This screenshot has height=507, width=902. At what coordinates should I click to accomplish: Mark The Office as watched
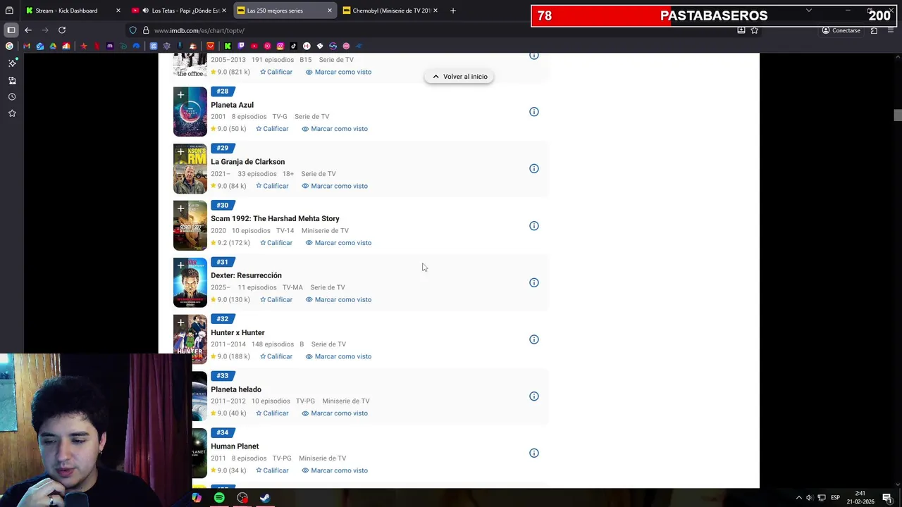(x=338, y=72)
